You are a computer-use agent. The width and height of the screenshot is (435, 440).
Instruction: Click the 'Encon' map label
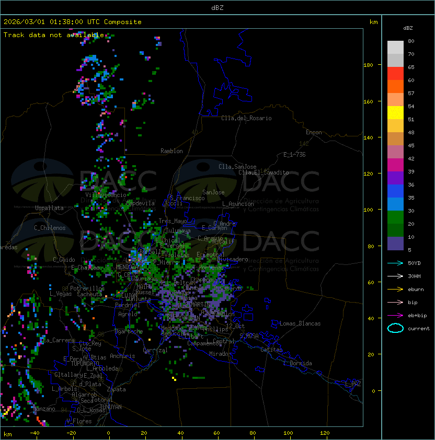click(x=314, y=132)
